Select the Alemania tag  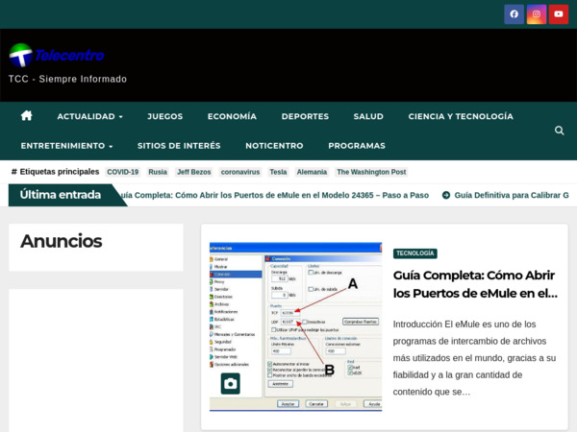(312, 172)
